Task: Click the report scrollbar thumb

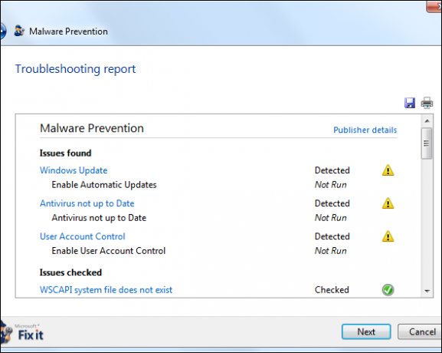Action: tap(427, 144)
